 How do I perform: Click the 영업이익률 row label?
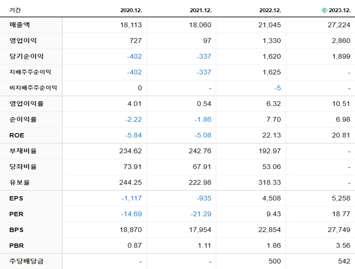[x=26, y=104]
